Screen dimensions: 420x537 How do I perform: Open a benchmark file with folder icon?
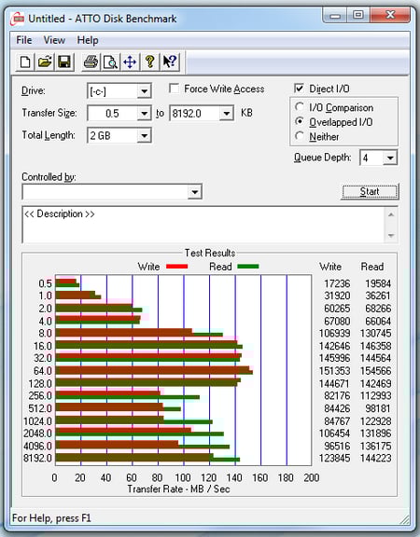(x=45, y=62)
